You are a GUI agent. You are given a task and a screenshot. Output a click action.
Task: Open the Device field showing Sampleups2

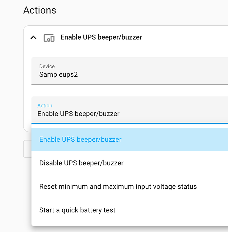point(130,71)
